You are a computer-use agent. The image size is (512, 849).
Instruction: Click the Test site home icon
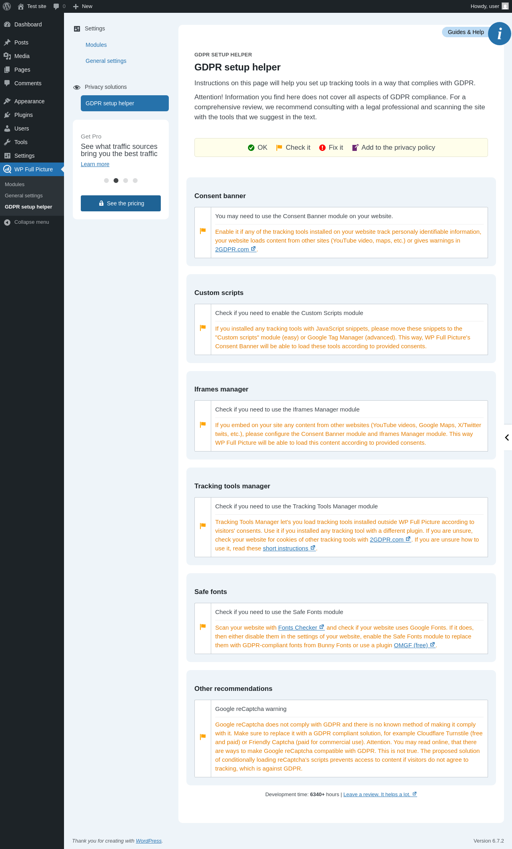(x=21, y=6)
